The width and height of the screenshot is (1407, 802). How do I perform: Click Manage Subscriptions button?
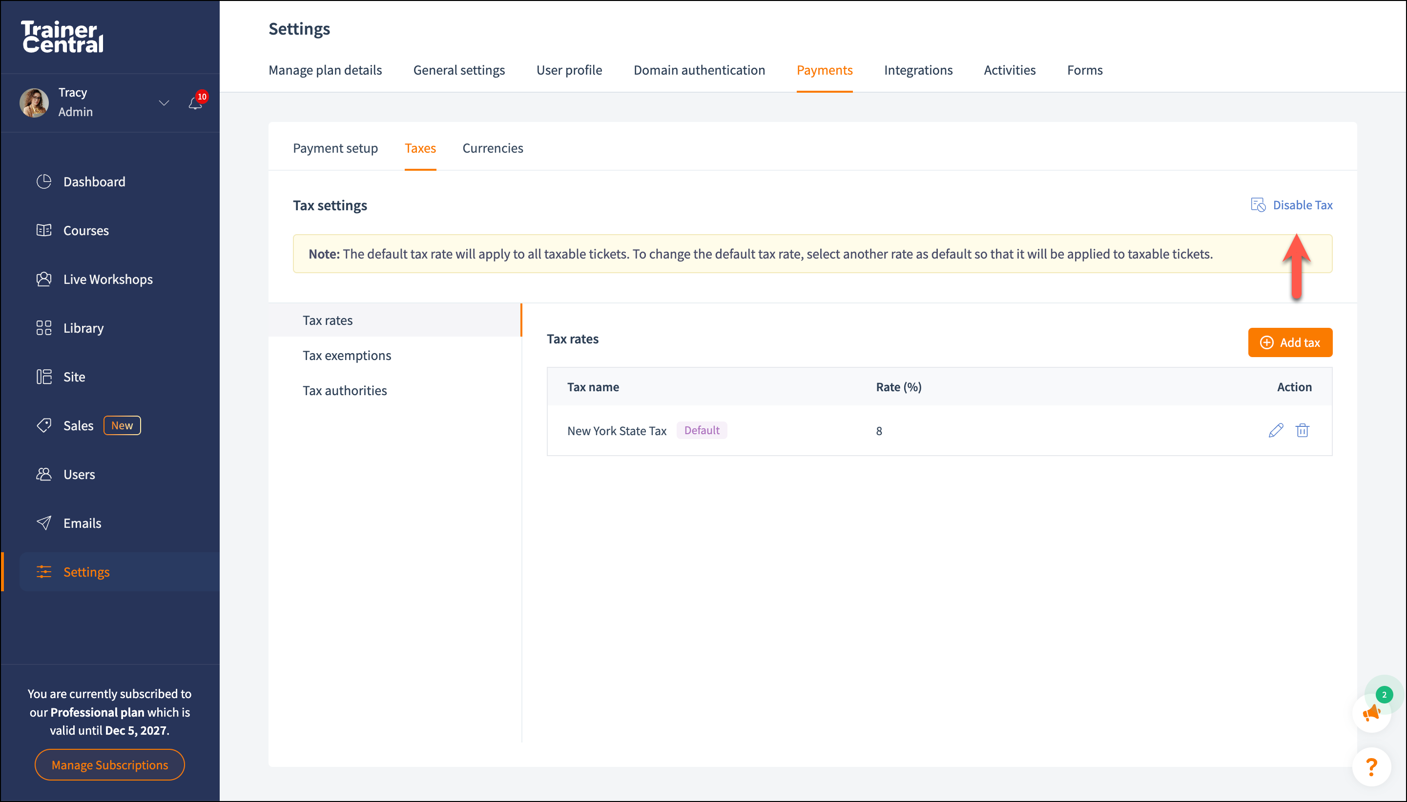coord(110,764)
